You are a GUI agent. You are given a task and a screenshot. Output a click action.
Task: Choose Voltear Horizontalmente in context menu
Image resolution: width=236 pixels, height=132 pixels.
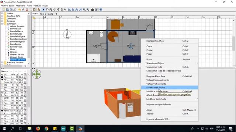point(170,80)
